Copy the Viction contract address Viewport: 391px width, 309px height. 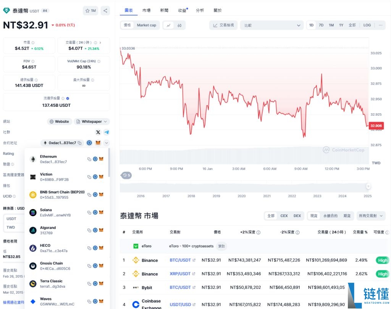(x=89, y=177)
